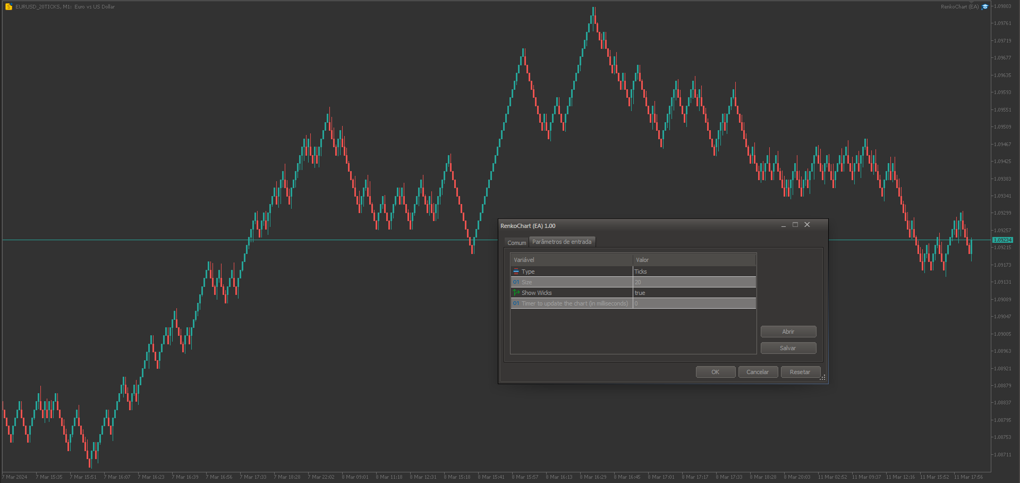Click the numeric '01' icon next to Size
Screen dimensions: 1020x483
point(516,282)
